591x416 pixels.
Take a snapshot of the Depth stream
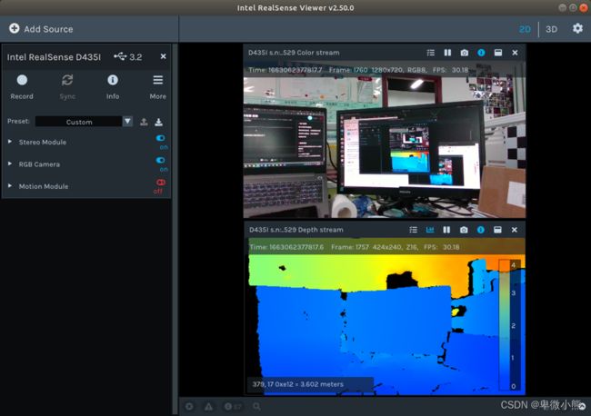click(x=464, y=230)
